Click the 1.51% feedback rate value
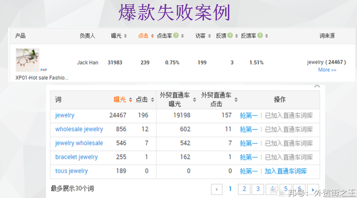This screenshot has height=198, width=357. pyautogui.click(x=256, y=62)
